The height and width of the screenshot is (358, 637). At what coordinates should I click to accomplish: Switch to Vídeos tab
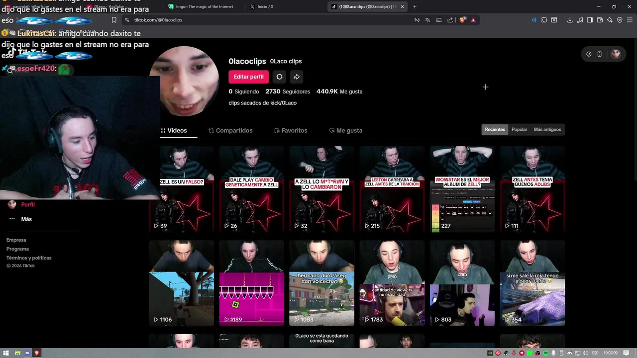tap(174, 130)
